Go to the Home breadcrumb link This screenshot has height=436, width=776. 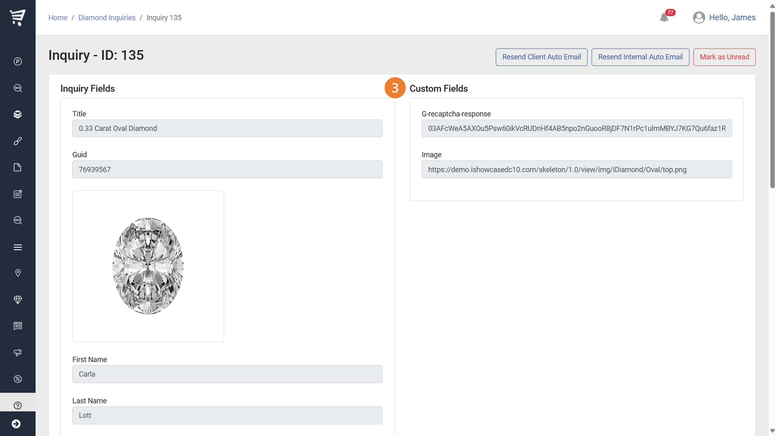click(x=58, y=18)
